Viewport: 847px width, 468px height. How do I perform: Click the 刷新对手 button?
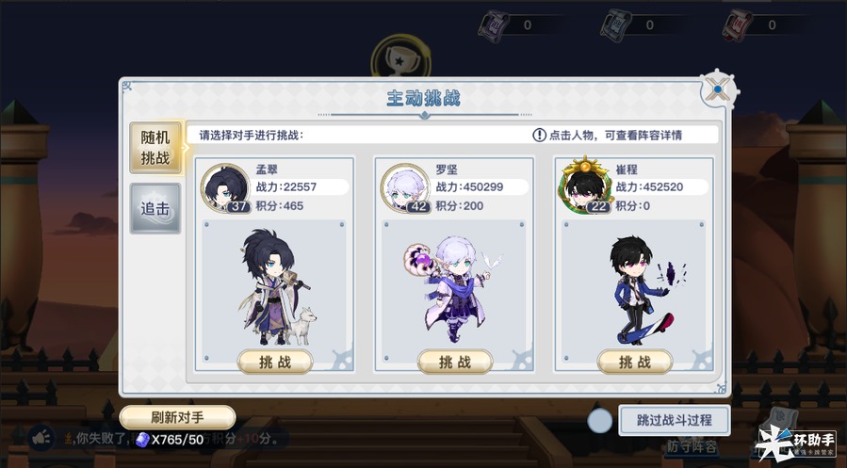click(x=177, y=417)
